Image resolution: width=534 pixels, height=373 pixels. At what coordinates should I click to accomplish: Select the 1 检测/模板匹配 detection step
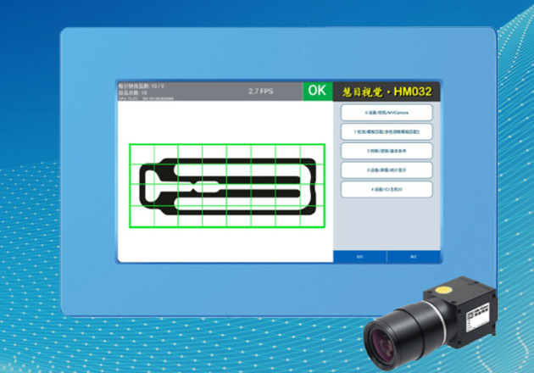tap(387, 131)
